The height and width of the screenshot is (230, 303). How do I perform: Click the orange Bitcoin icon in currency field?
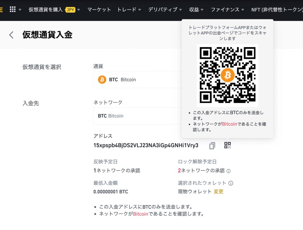[x=102, y=80]
